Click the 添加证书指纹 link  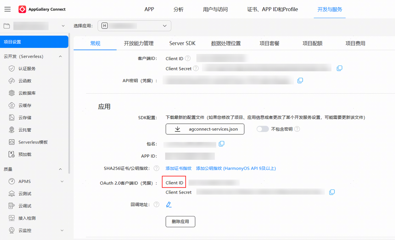click(x=178, y=168)
